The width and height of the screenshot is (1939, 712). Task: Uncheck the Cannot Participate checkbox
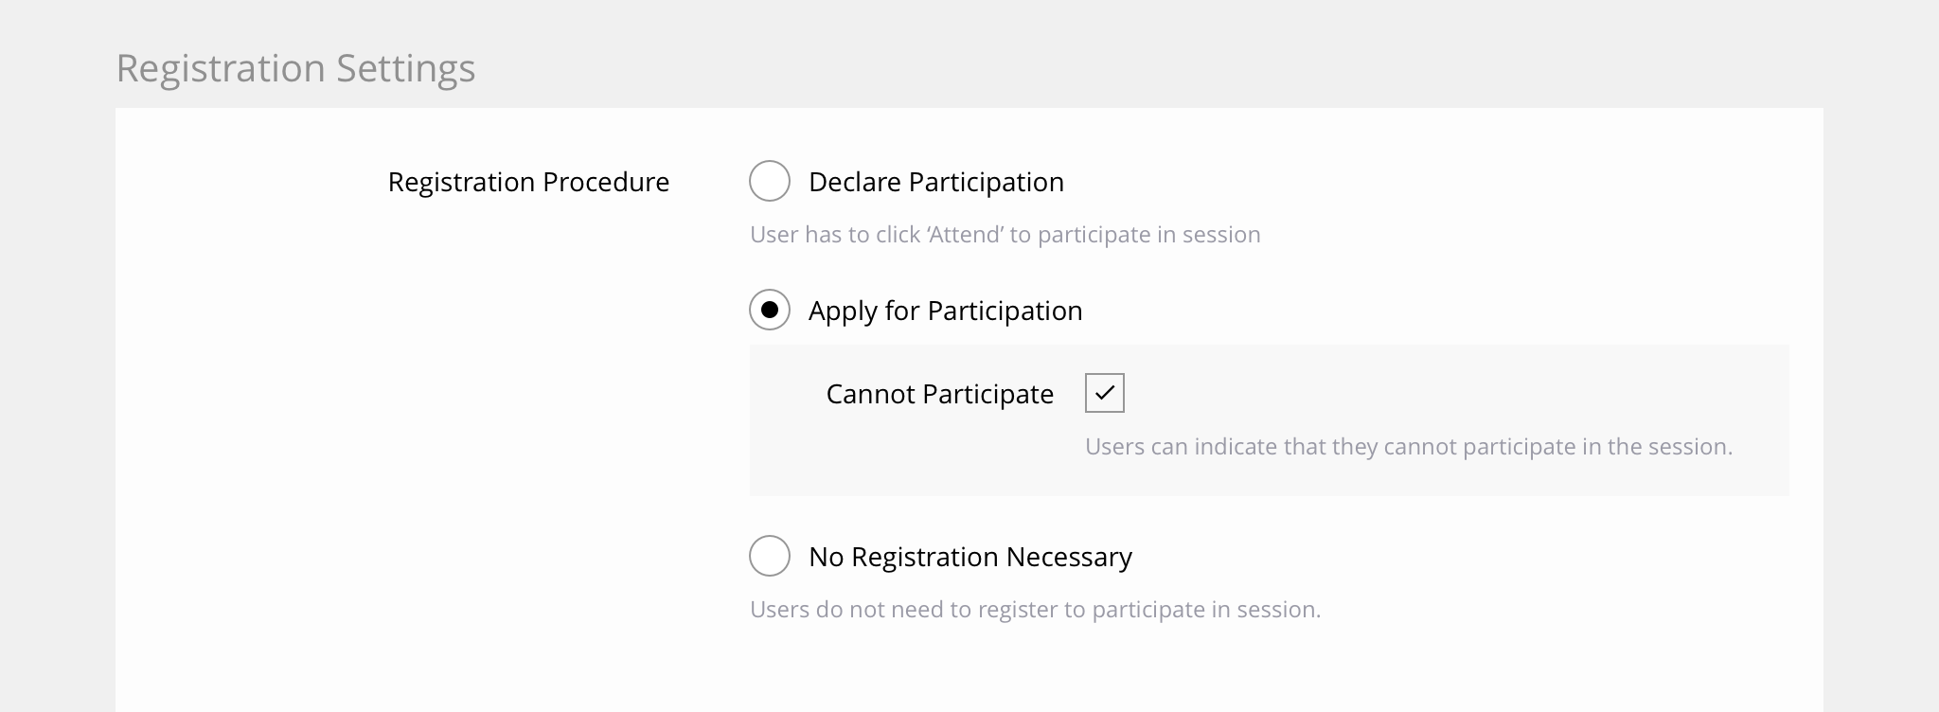click(1105, 393)
